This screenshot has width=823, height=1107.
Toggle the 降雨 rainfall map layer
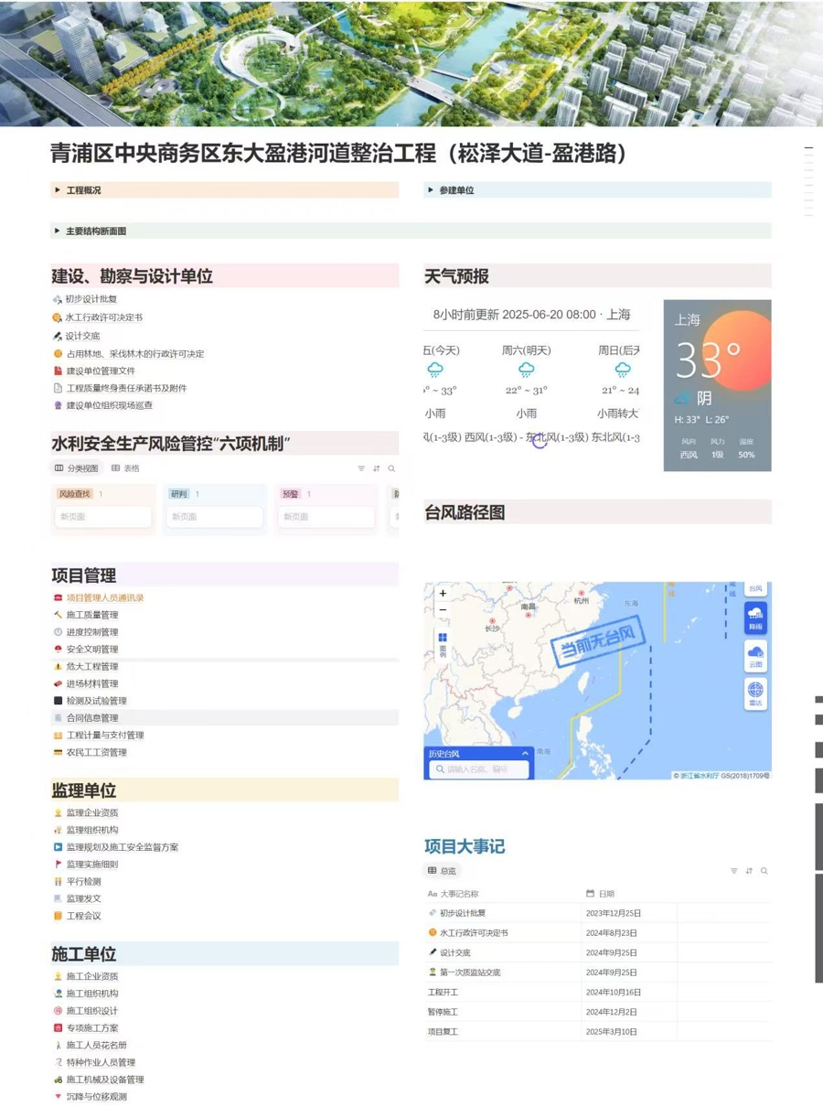point(755,618)
